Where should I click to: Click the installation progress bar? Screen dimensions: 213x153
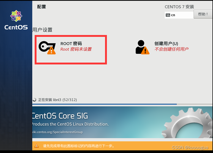point(122,104)
